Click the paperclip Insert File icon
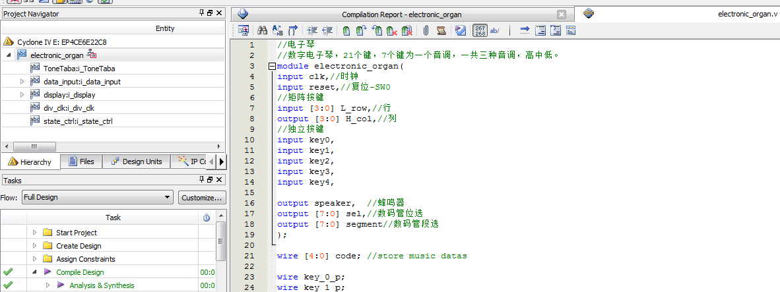Viewport: 780px width, 292px height. pos(426,30)
